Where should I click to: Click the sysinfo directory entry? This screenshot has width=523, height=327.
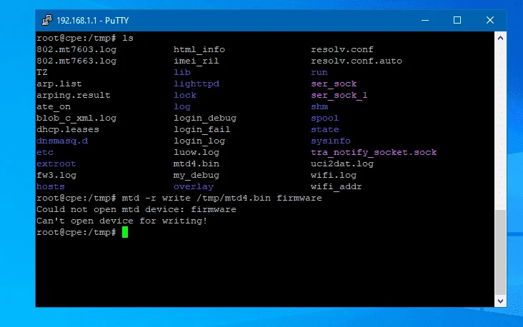coord(331,141)
